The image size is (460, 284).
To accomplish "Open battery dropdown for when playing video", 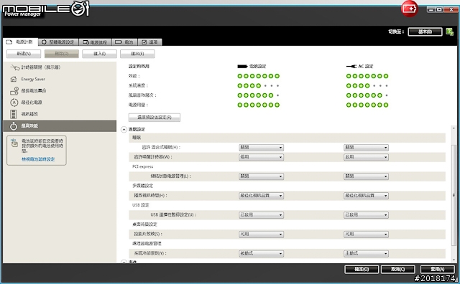I will click(261, 196).
